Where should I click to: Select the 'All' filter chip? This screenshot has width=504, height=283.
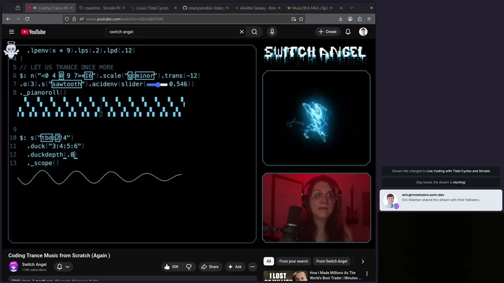269,261
